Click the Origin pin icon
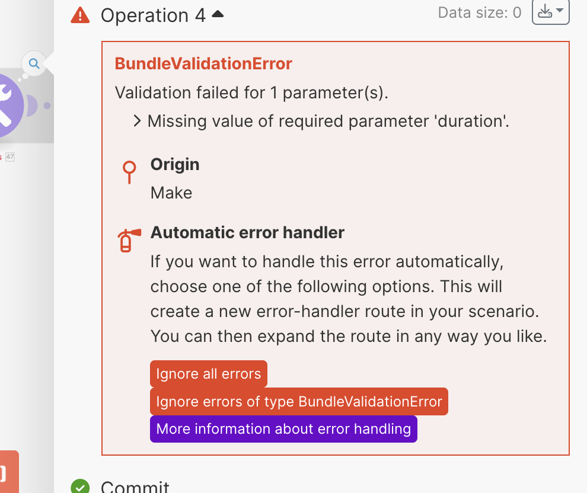587x493 pixels. 129,171
